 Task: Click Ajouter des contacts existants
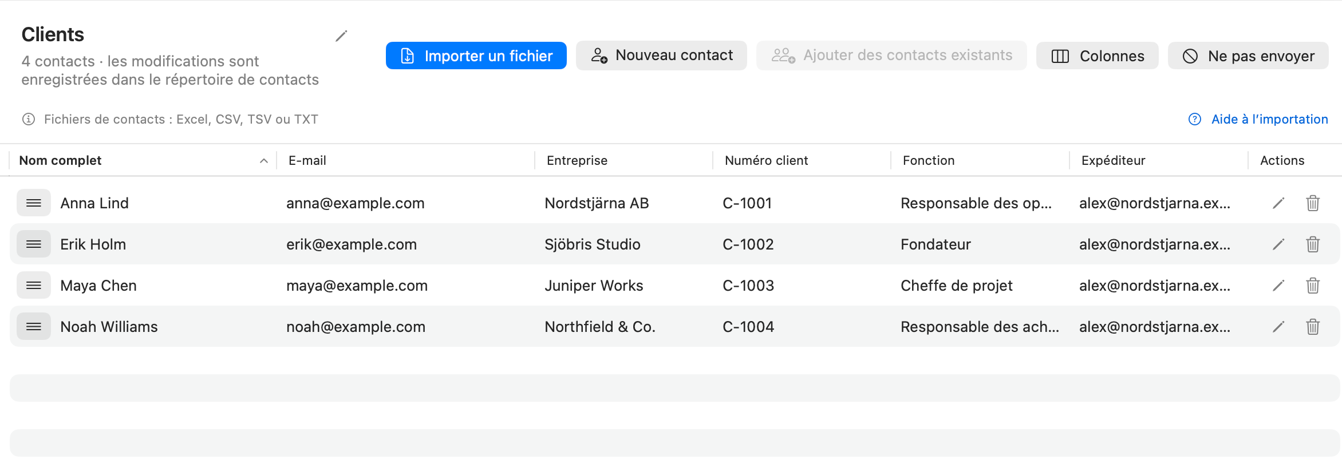pos(891,56)
